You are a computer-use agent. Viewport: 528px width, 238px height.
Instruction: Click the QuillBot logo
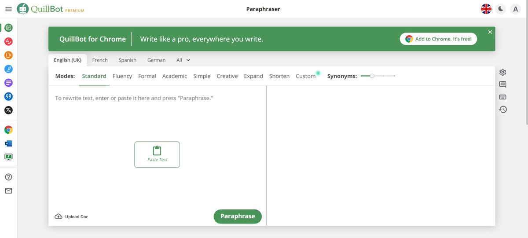tap(40, 9)
